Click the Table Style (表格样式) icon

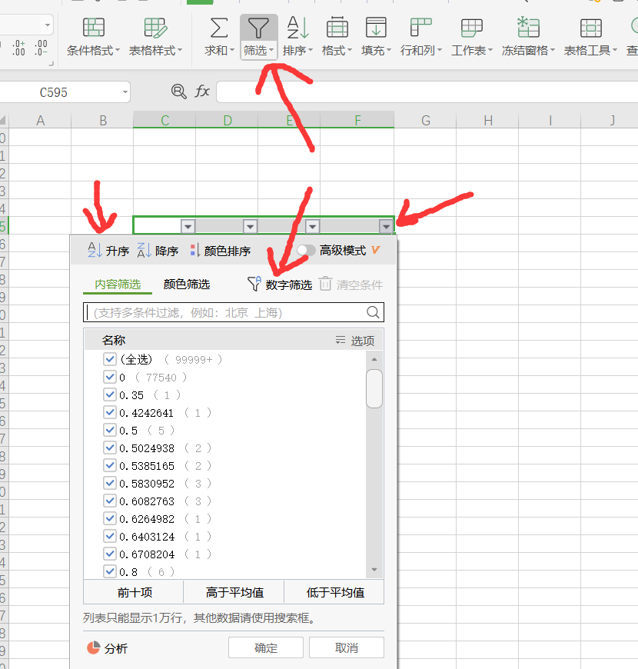coord(155,28)
